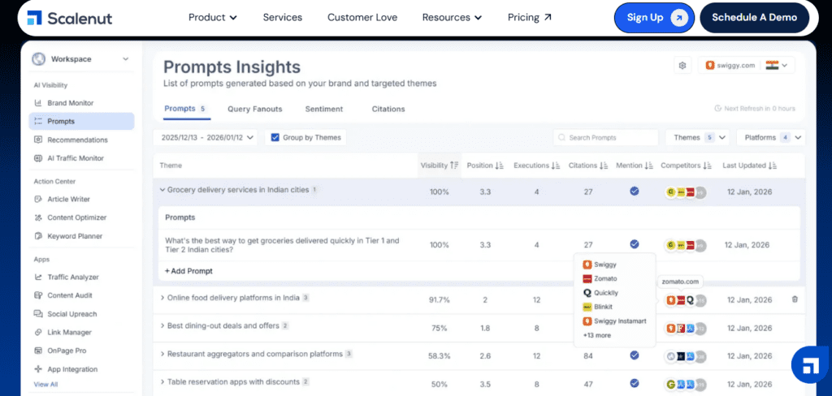The height and width of the screenshot is (396, 832).
Task: Open Keyword Planner from sidebar
Action: click(74, 236)
